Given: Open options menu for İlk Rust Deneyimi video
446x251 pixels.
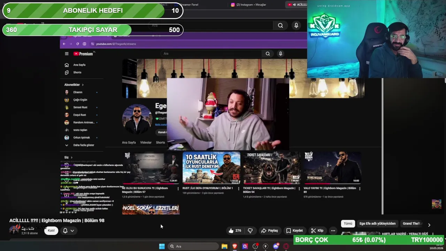Looking at the screenshot, I should (239, 189).
